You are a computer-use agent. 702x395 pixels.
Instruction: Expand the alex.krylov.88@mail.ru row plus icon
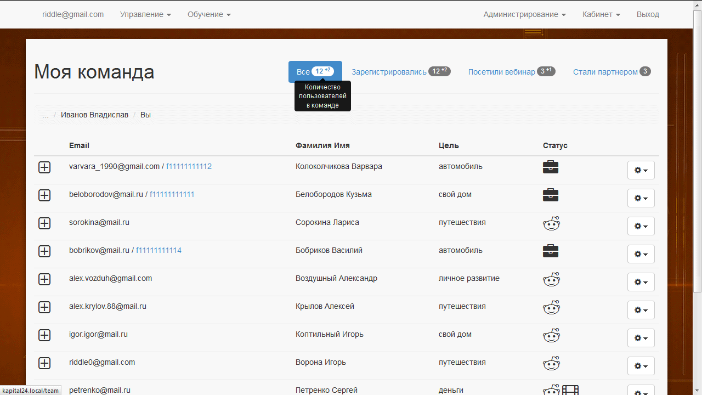point(44,307)
